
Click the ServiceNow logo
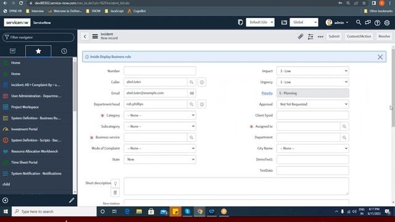[17, 22]
